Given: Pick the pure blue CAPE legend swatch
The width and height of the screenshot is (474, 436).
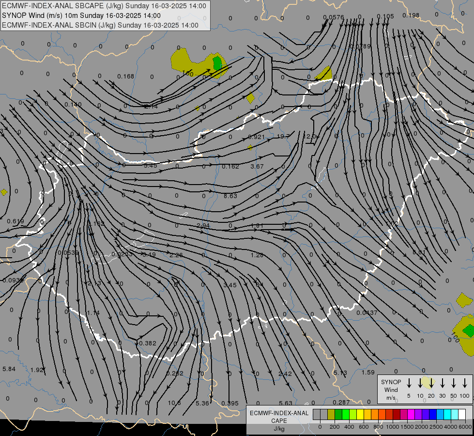Looking at the screenshot, I should [432, 415].
